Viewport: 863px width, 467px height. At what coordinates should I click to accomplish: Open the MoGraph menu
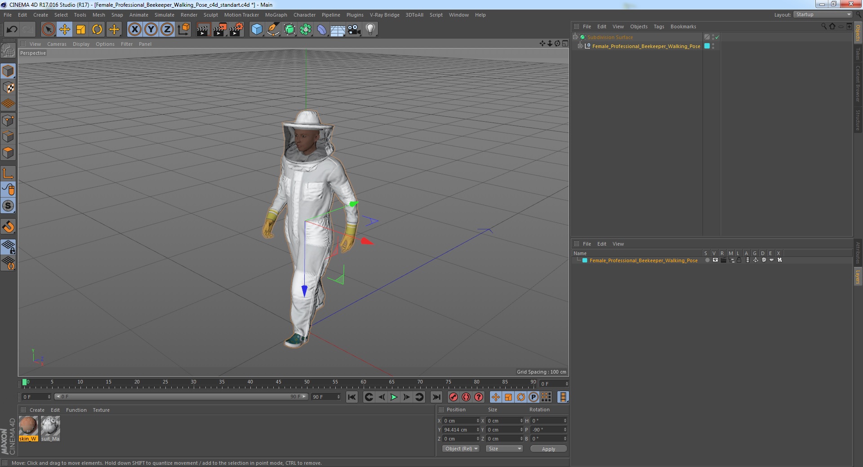click(276, 15)
